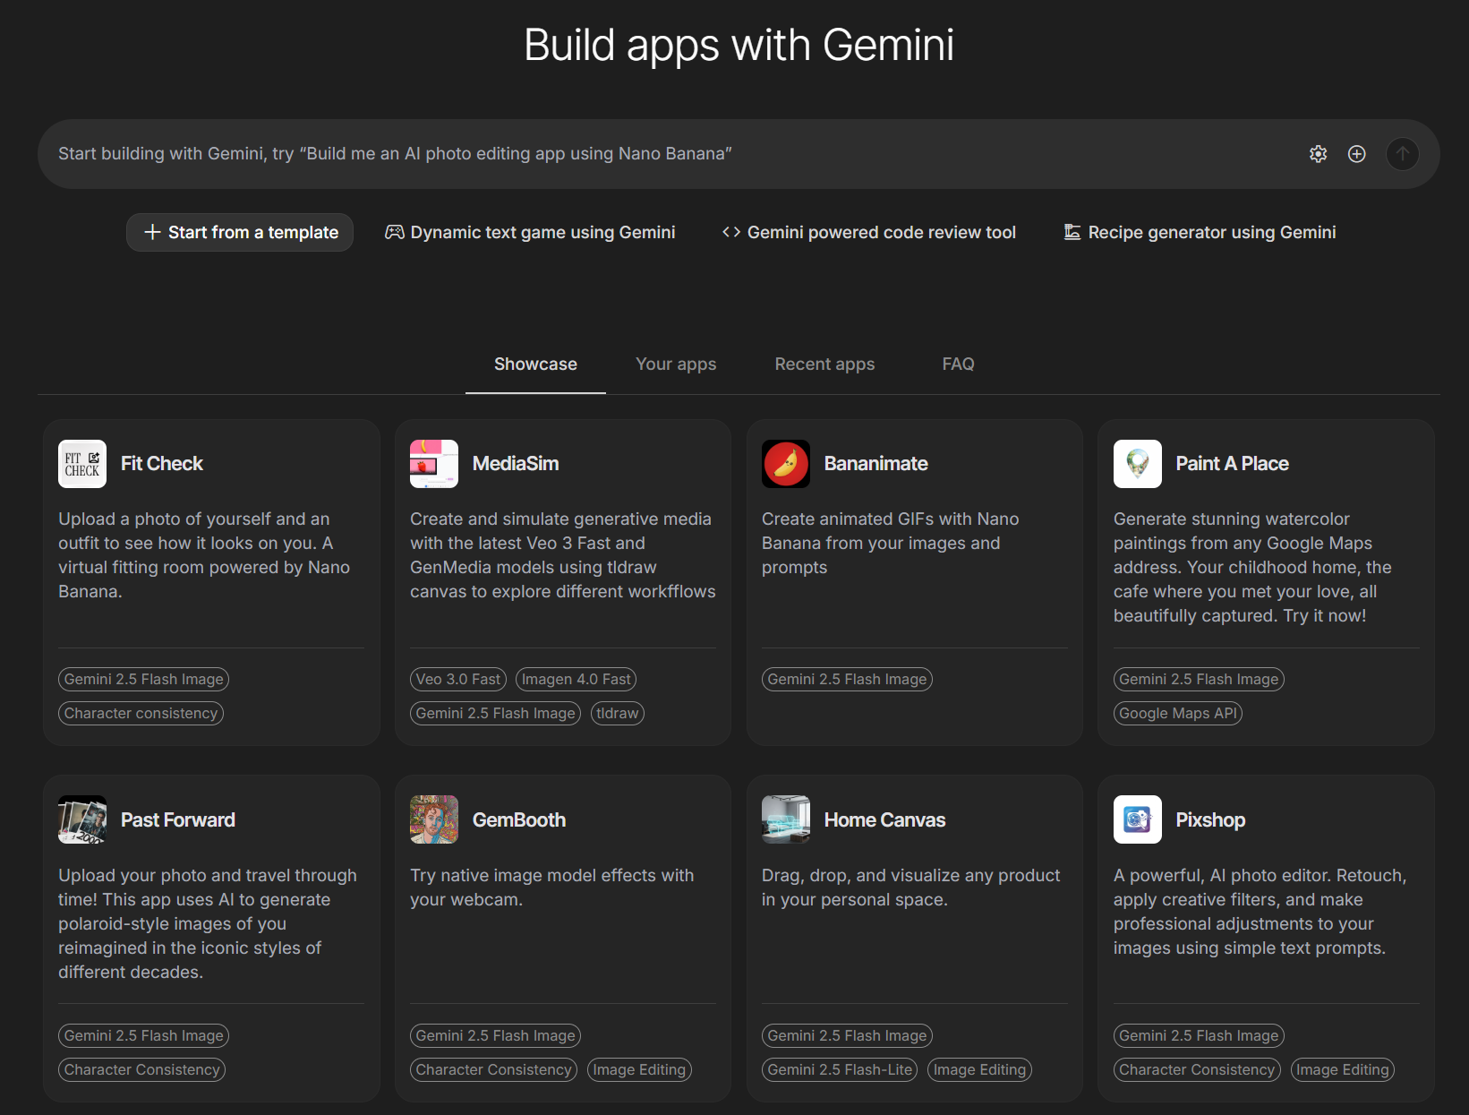Click the Past Forward app title
The image size is (1469, 1115).
[x=178, y=819]
